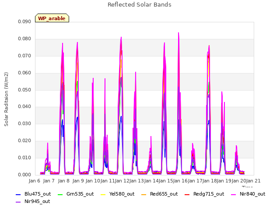The height and width of the screenshot is (210, 280).
Task: Click the Jan 9 x-axis date label
Action: tap(78, 181)
